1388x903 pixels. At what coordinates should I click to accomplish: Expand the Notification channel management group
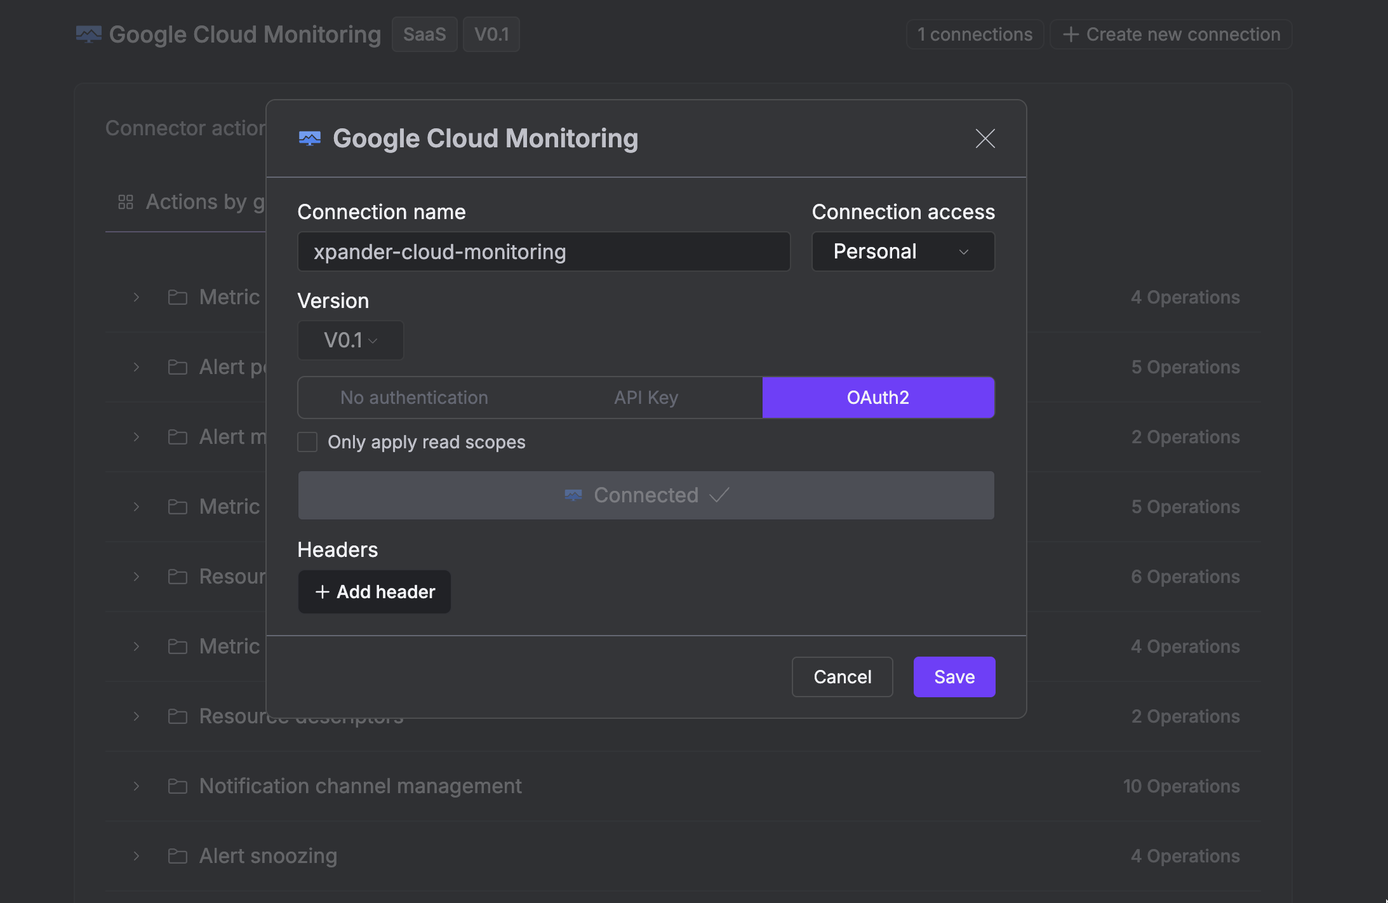(x=137, y=786)
